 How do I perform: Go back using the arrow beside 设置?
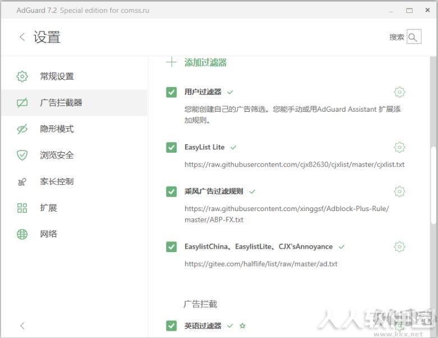click(22, 37)
